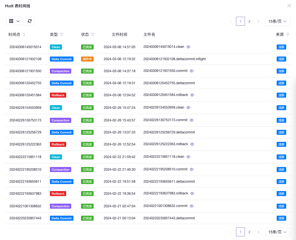Open filter for the 状态 column

point(93,35)
